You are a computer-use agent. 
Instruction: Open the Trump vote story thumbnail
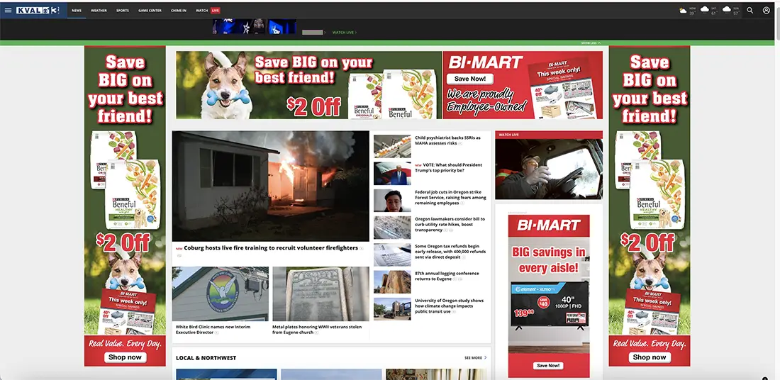(x=392, y=174)
